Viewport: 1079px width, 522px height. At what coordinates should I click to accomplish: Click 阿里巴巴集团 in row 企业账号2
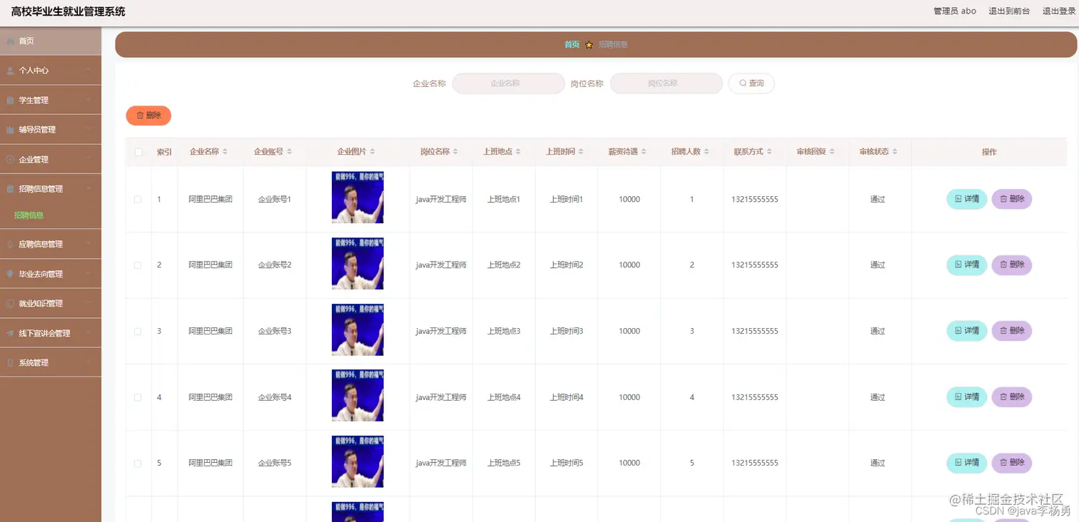coord(211,265)
